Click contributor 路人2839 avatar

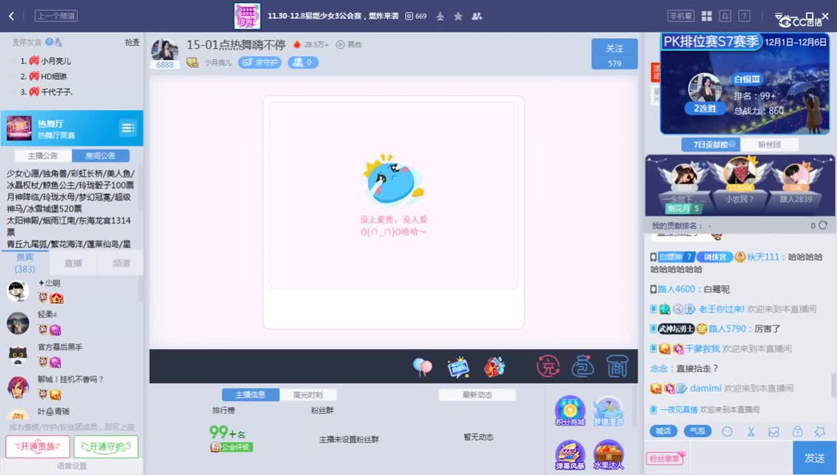tap(795, 176)
